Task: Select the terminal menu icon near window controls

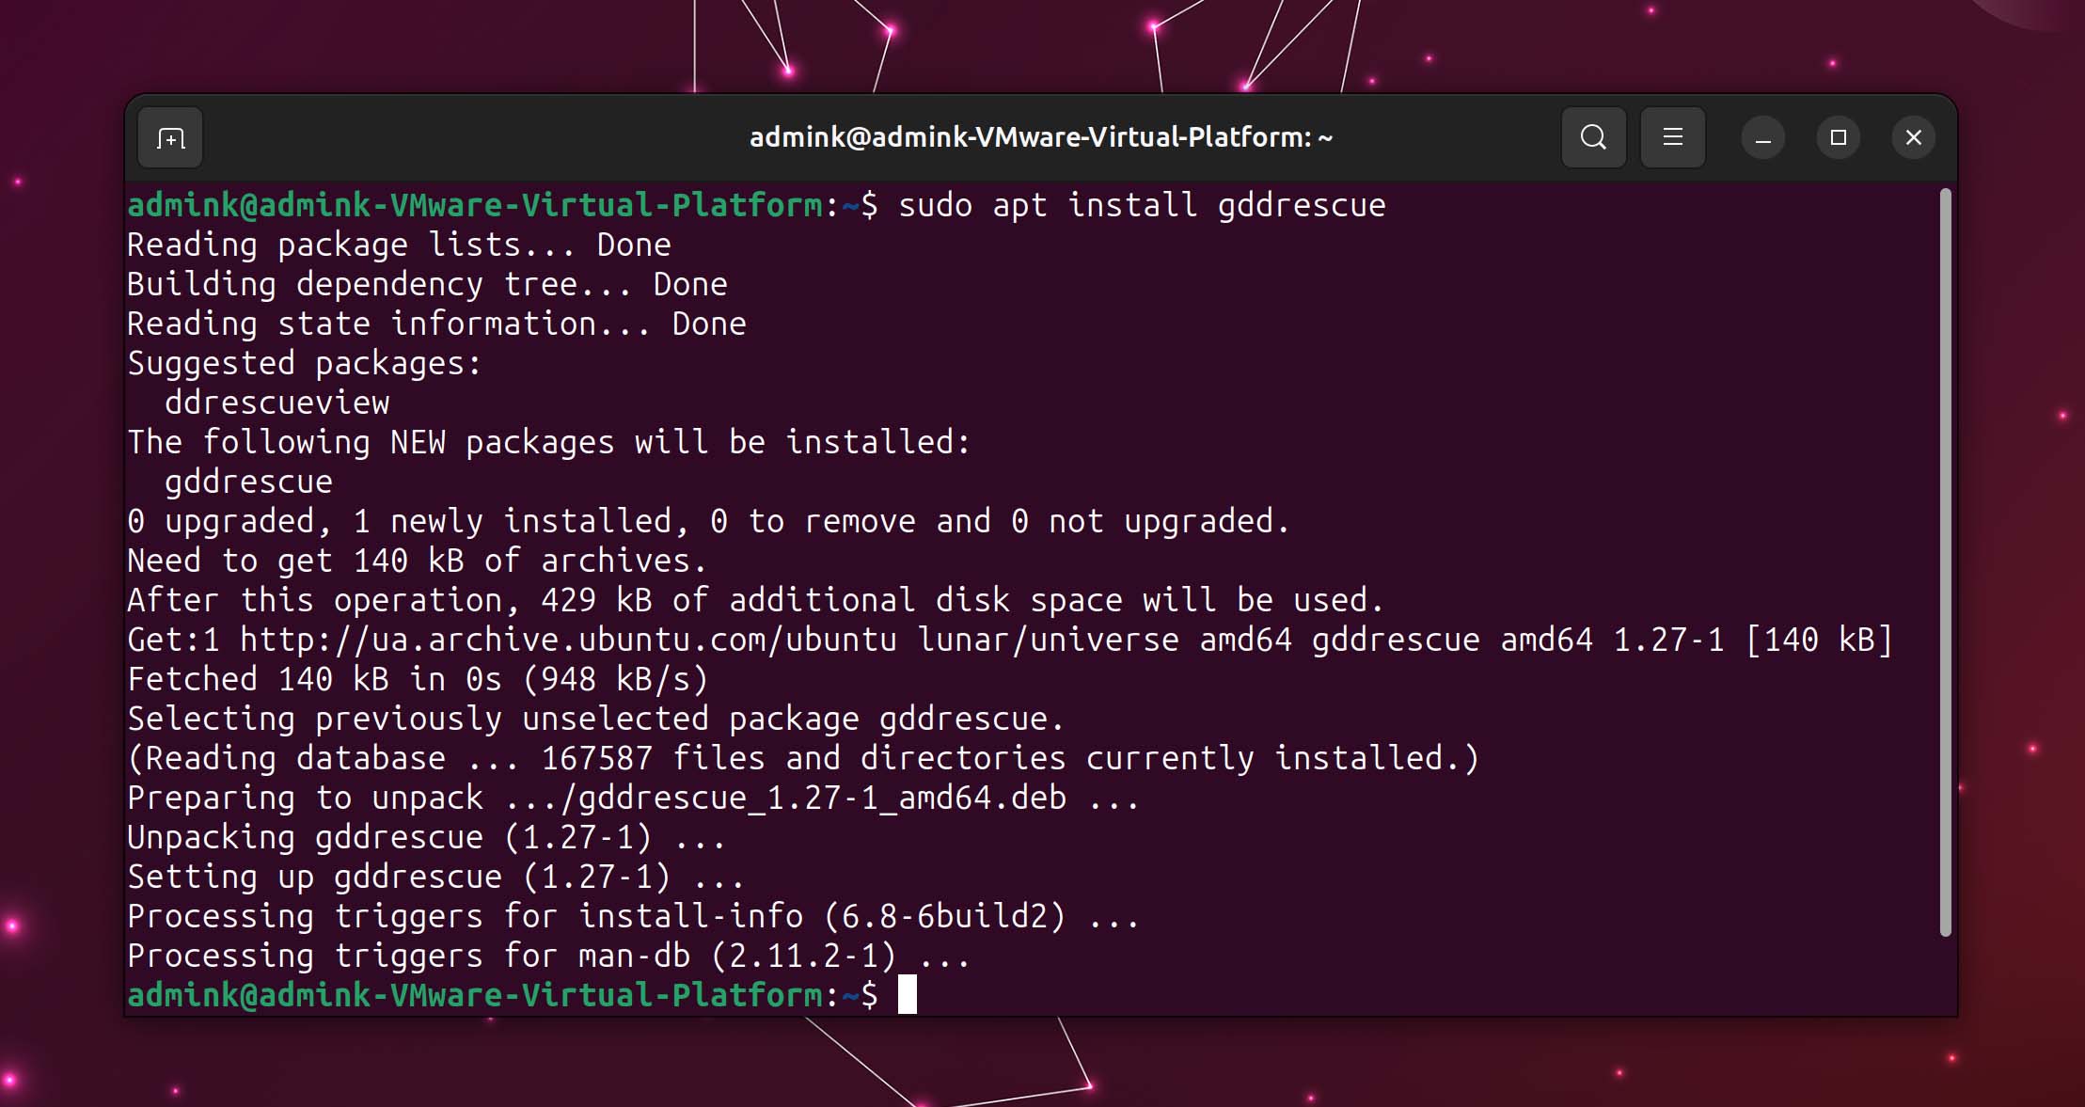Action: [x=1673, y=137]
